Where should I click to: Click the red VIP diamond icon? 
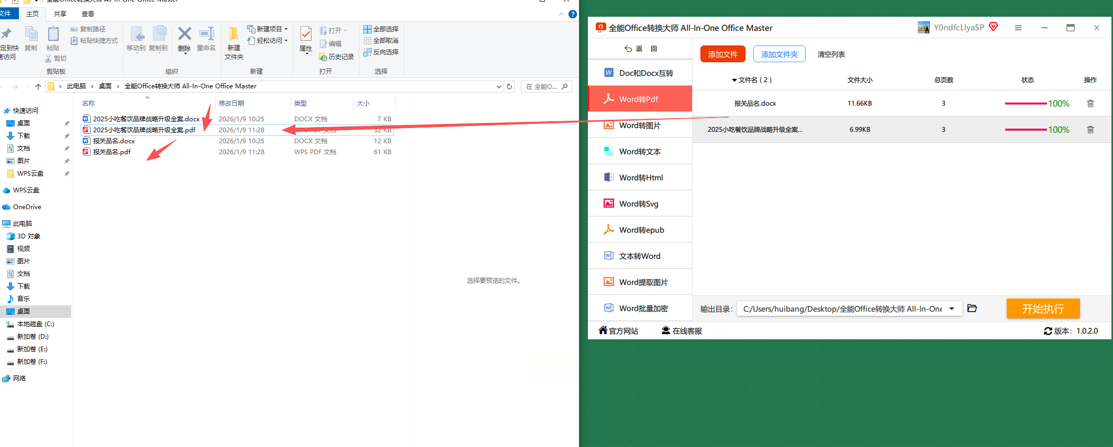click(x=994, y=27)
